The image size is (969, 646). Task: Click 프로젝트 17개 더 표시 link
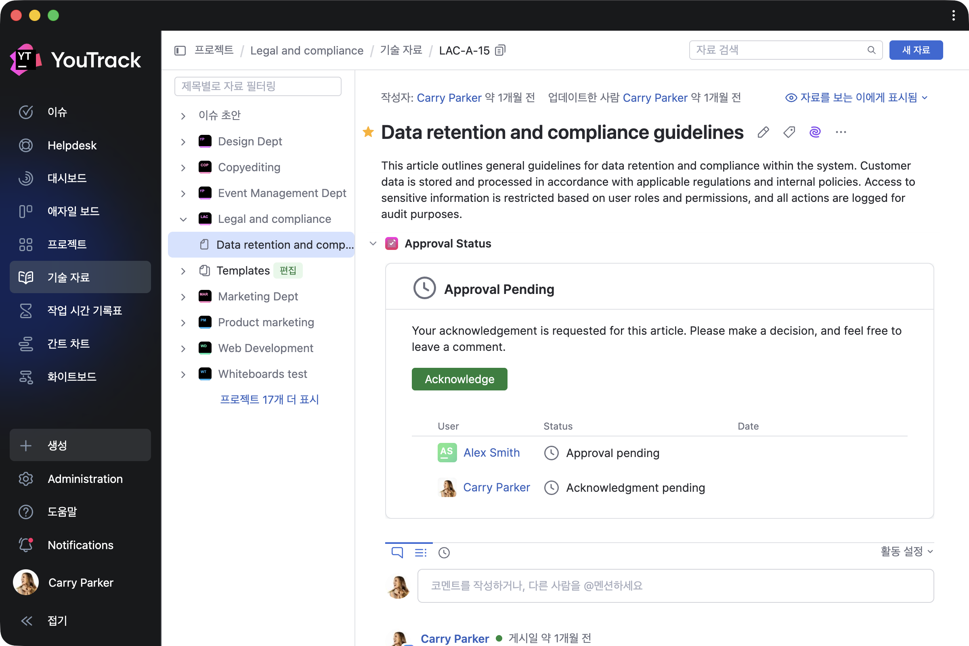[269, 399]
